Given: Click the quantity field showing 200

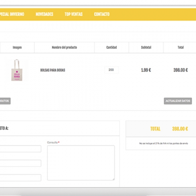Looking at the screenshot, I should pyautogui.click(x=111, y=70).
